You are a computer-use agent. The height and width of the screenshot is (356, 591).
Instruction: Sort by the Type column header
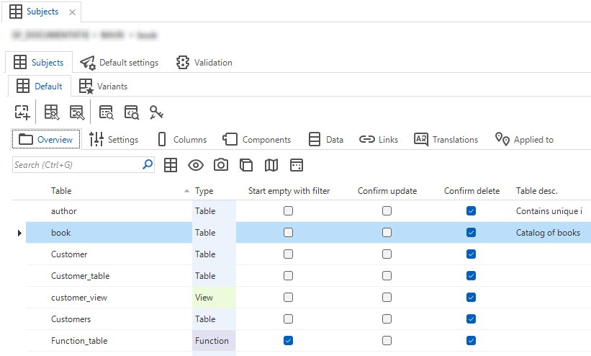point(204,191)
